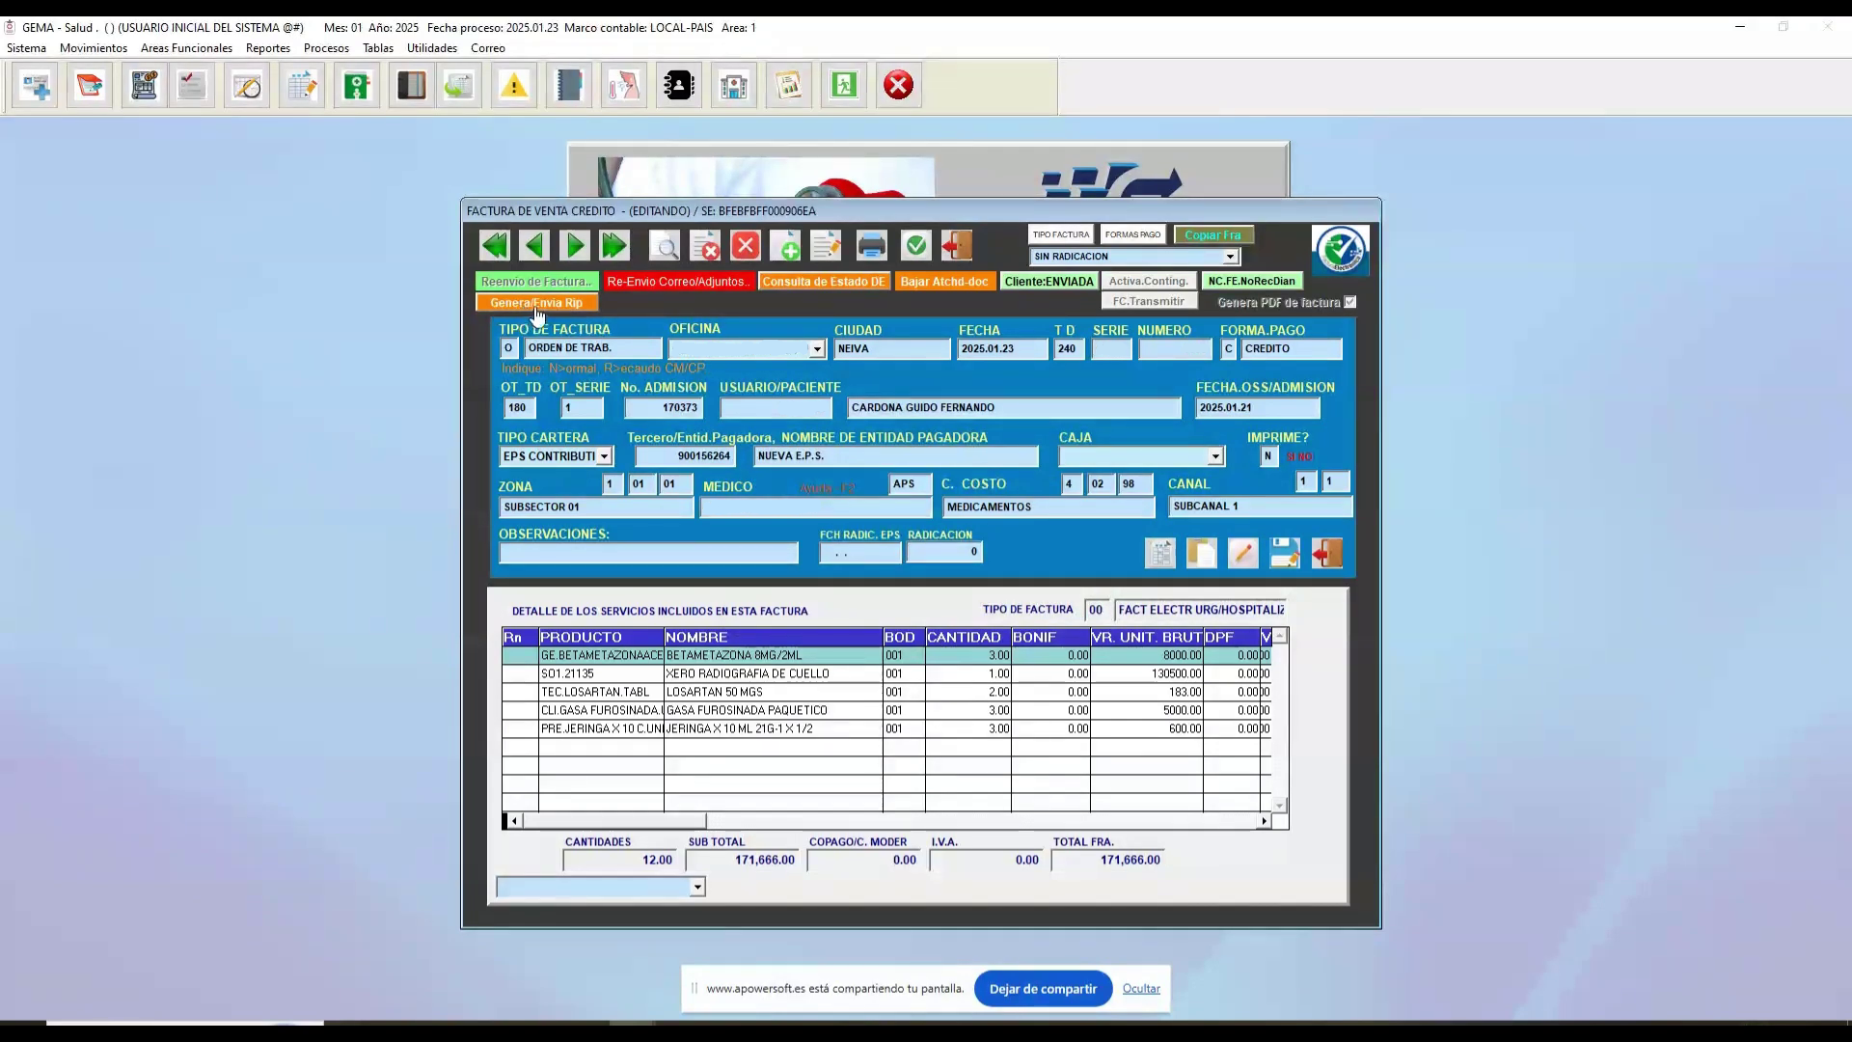The height and width of the screenshot is (1042, 1852).
Task: Click the save diskette icon in header panel
Action: (x=1285, y=553)
